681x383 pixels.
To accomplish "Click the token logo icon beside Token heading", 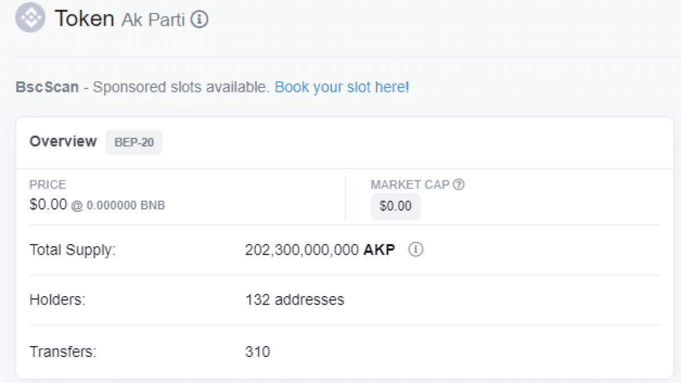I will [x=30, y=18].
